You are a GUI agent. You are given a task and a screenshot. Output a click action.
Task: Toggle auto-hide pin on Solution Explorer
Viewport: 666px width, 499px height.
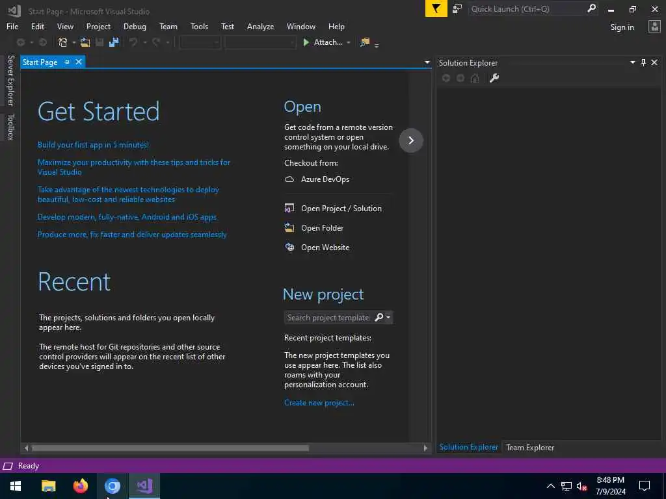(643, 62)
